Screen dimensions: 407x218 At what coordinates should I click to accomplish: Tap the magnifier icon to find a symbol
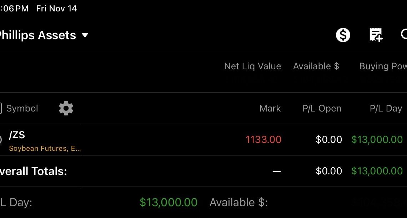[x=405, y=35]
